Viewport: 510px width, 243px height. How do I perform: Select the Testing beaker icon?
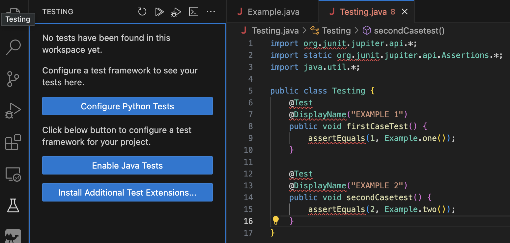(x=13, y=205)
